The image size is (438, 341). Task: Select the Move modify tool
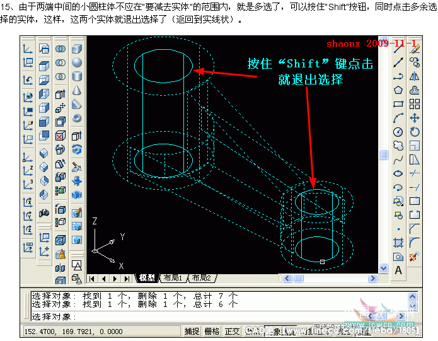415,118
